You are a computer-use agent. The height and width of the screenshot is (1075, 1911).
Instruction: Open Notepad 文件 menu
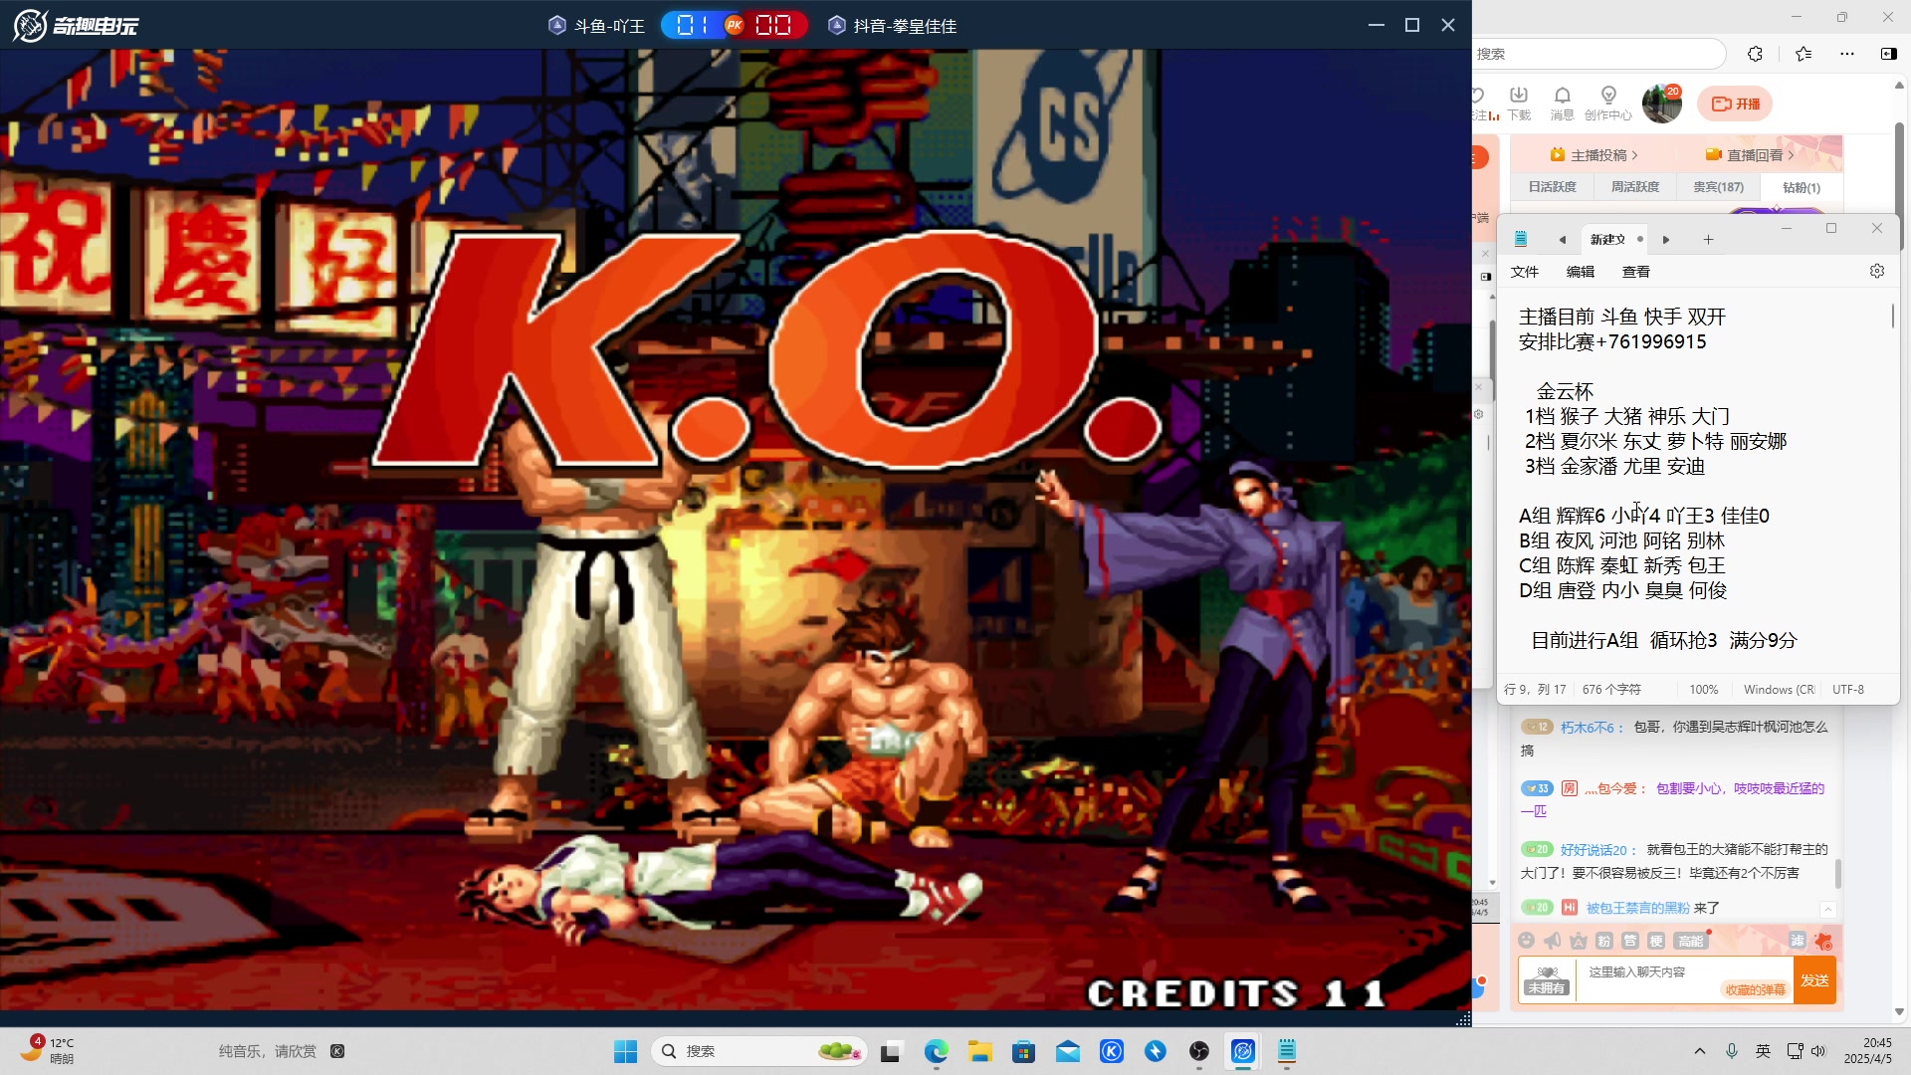1524,272
